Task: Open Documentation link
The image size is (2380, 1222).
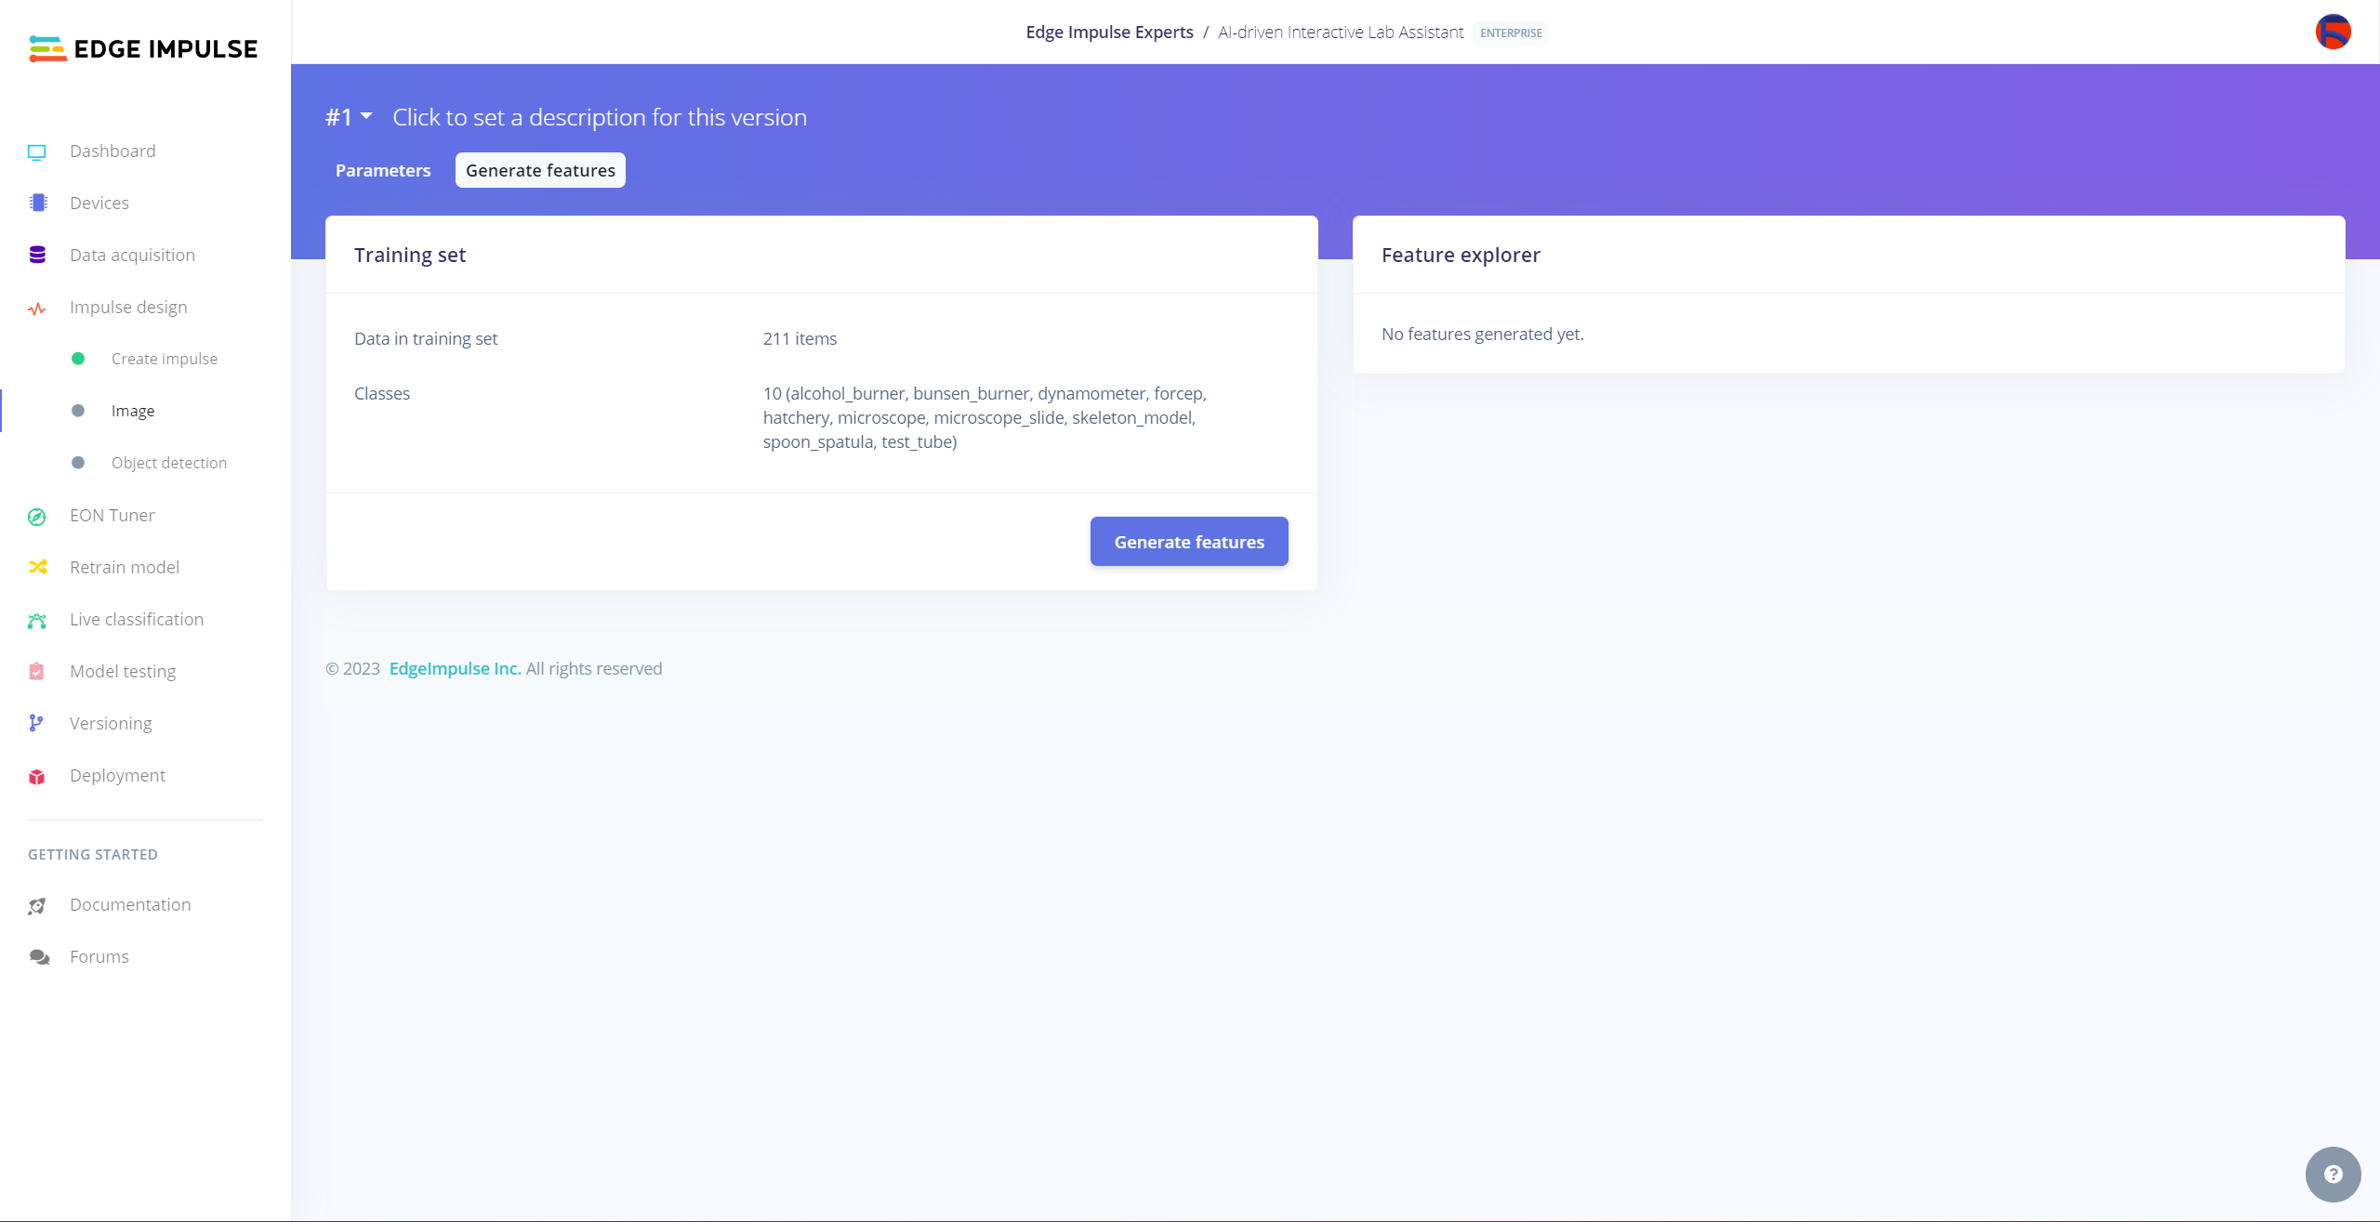Action: click(x=130, y=904)
